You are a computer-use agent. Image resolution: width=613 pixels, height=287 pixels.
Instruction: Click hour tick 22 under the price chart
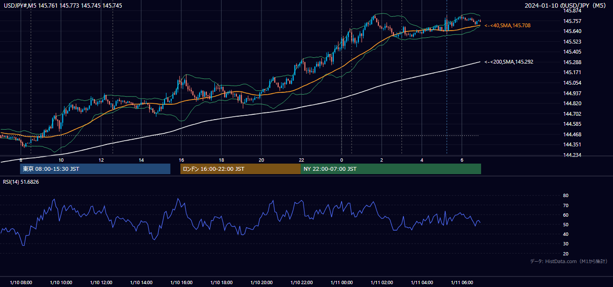click(x=301, y=160)
